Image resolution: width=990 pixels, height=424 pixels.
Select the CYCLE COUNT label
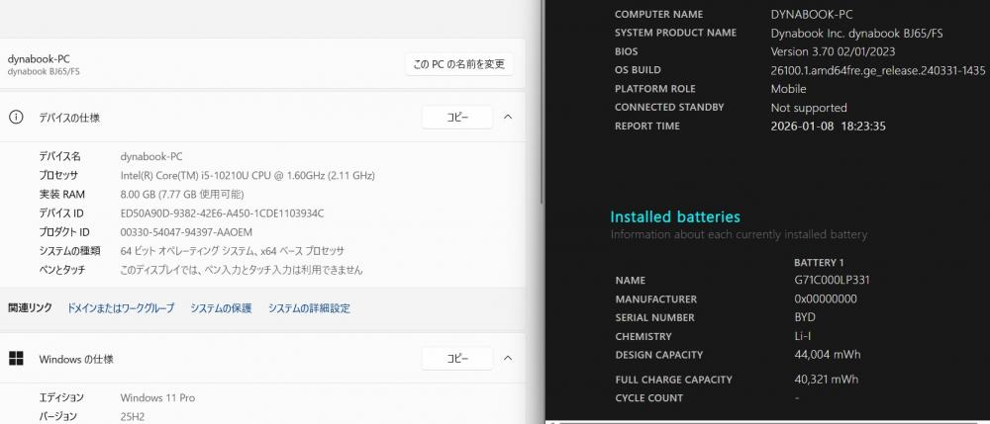tap(649, 398)
